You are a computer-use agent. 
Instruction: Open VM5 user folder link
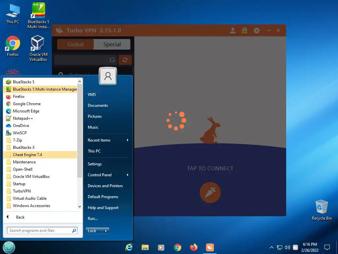coord(108,94)
